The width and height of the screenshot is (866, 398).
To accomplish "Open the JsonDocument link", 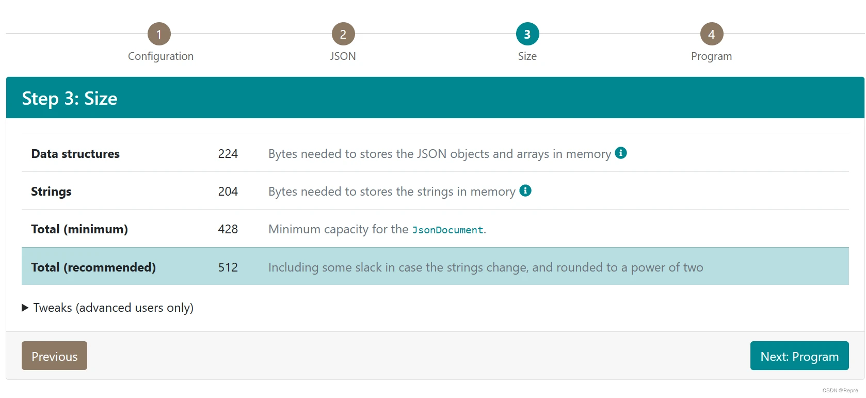I will coord(447,230).
